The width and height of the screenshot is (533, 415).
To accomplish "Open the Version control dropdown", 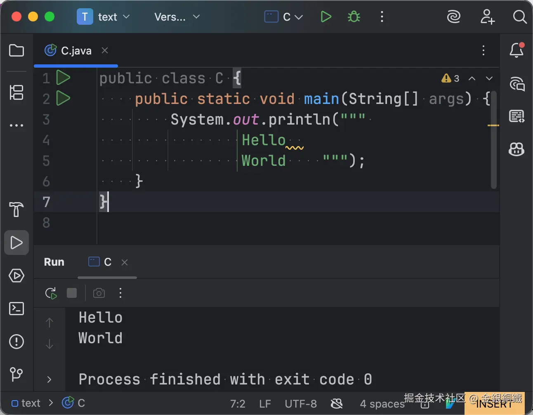I will coord(177,17).
